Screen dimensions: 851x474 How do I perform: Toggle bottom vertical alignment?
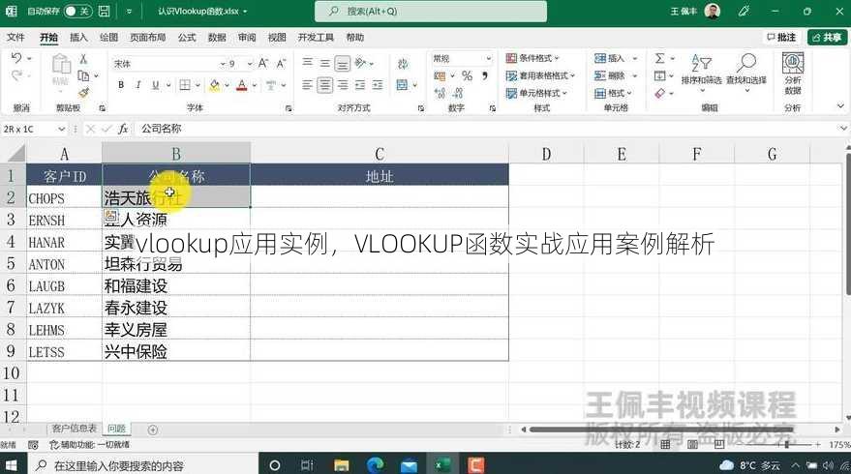[342, 64]
